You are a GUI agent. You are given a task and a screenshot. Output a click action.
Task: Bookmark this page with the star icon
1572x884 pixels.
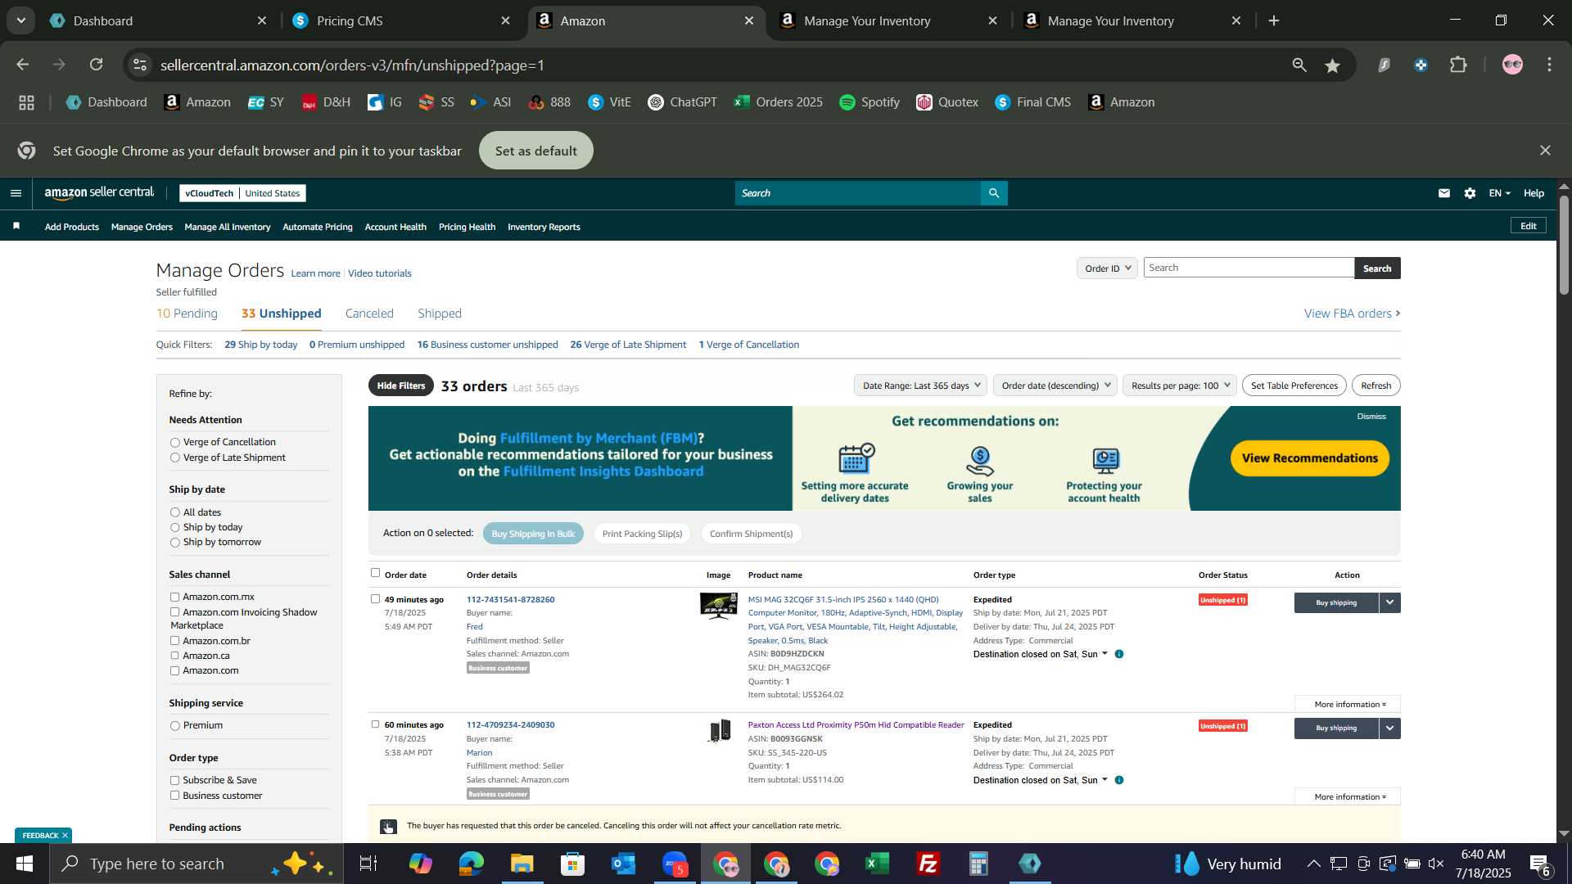(1333, 65)
